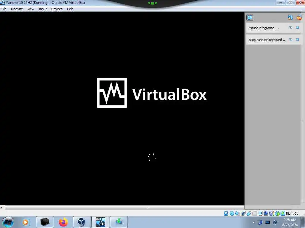The height and width of the screenshot is (228, 305).
Task: Open the Input menu
Action: [43, 9]
